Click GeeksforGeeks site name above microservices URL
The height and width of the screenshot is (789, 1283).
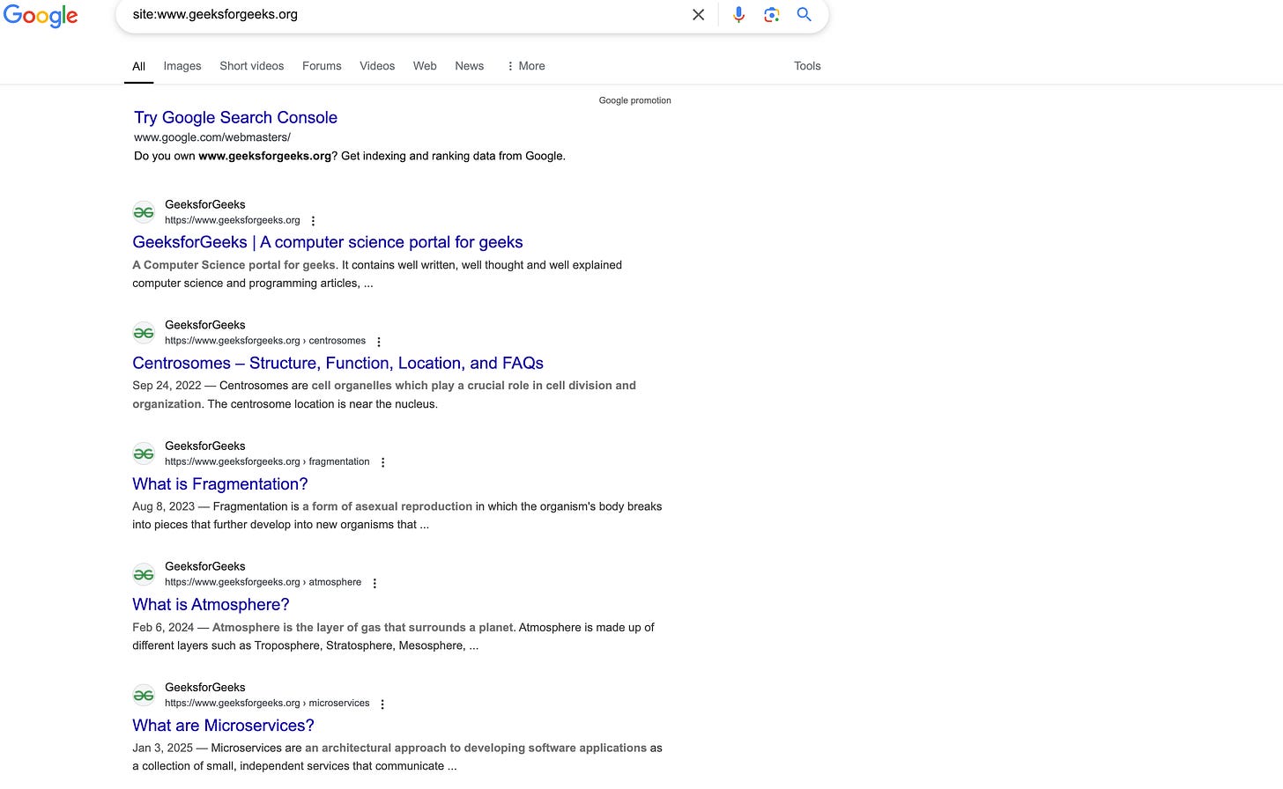pyautogui.click(x=205, y=687)
